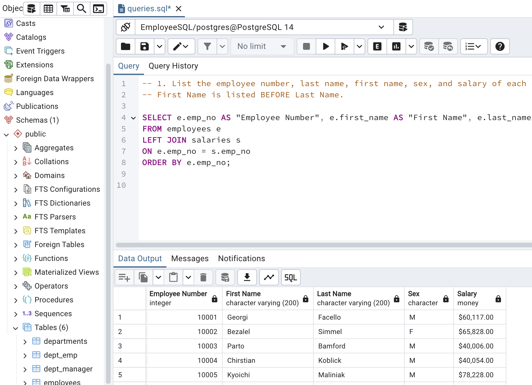
Task: Expand the Functions node
Action: 16,259
